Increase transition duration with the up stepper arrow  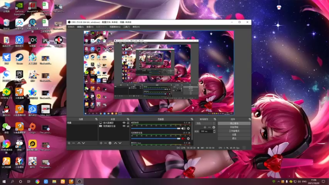pos(214,130)
